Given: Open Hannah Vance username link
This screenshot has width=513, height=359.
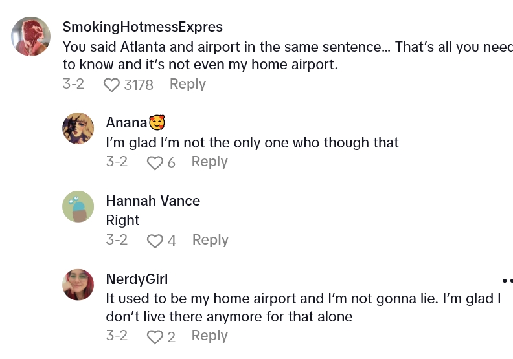Looking at the screenshot, I should (x=153, y=201).
